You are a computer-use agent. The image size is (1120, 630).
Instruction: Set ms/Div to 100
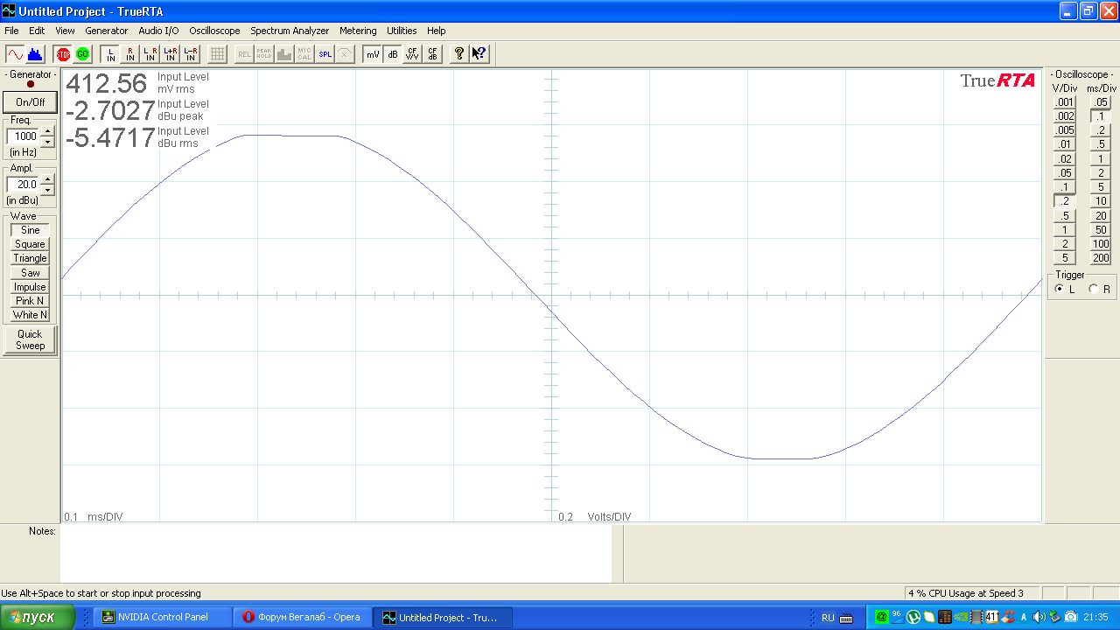(1101, 244)
